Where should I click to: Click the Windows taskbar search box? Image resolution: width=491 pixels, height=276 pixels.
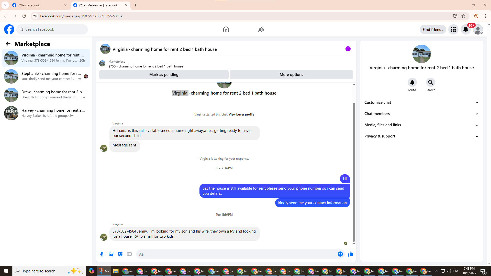click(49, 271)
